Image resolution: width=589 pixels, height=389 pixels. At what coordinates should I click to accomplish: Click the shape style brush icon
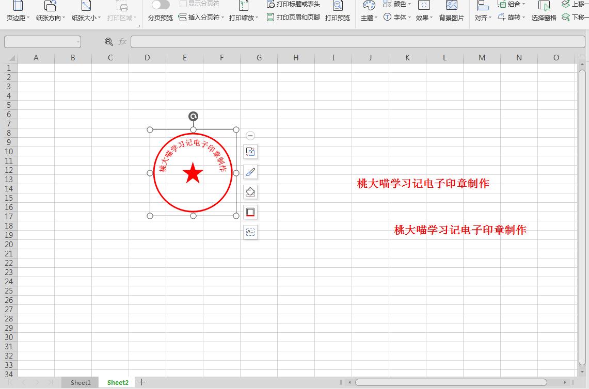click(250, 172)
